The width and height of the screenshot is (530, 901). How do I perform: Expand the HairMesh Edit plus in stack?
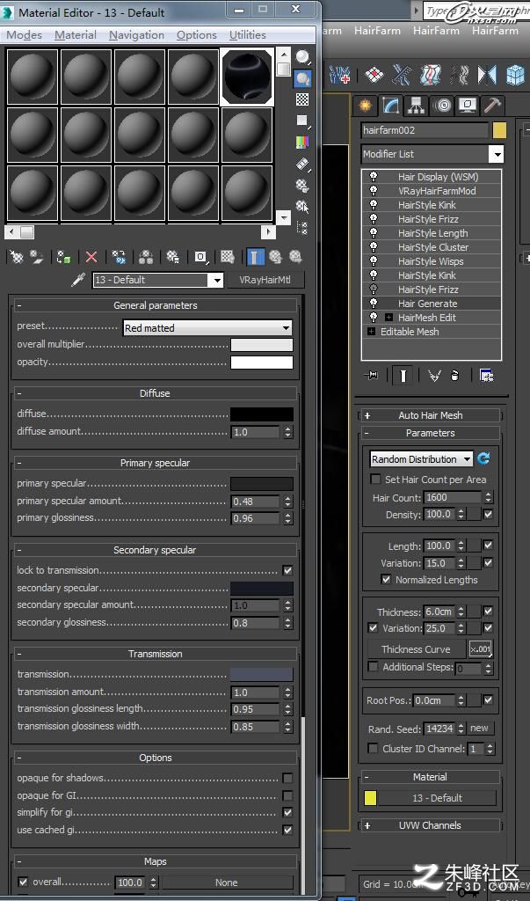pos(388,317)
